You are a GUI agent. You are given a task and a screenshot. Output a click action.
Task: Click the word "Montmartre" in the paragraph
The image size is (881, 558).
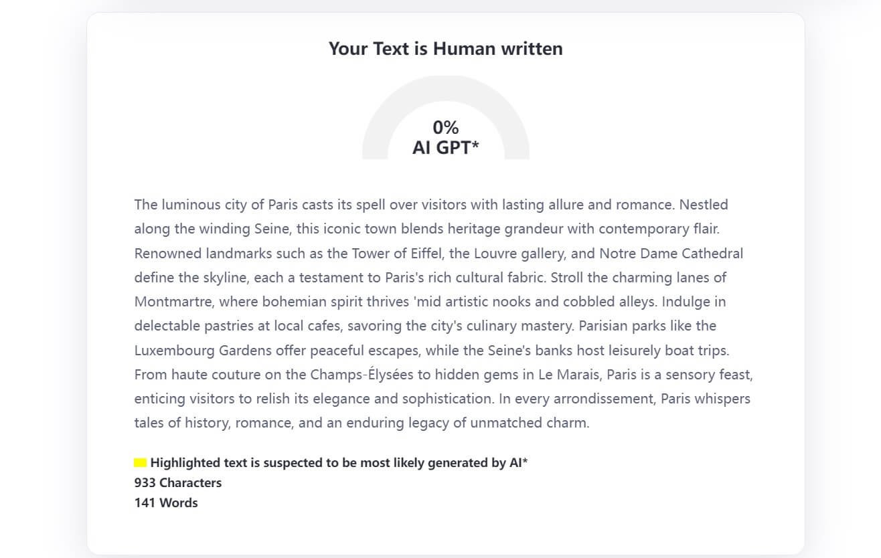pyautogui.click(x=173, y=301)
